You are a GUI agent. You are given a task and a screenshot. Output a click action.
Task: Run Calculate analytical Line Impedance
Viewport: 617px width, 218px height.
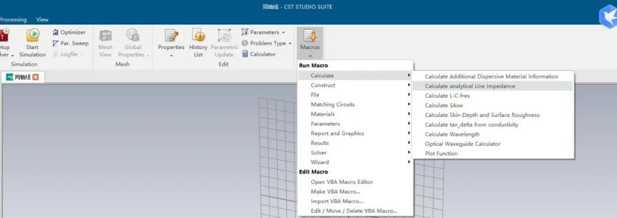coord(493,86)
